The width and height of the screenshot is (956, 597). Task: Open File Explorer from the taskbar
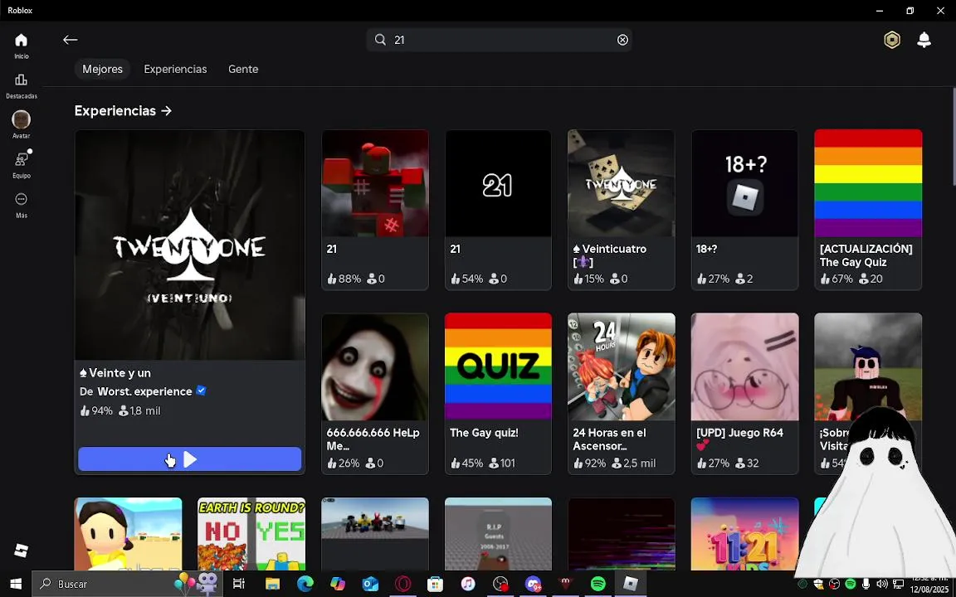tap(272, 584)
